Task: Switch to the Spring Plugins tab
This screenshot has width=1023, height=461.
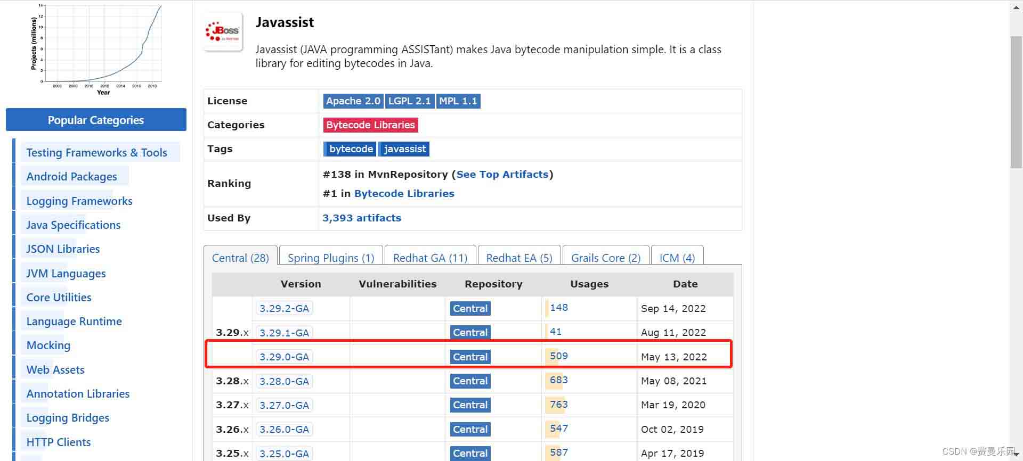Action: coord(331,258)
